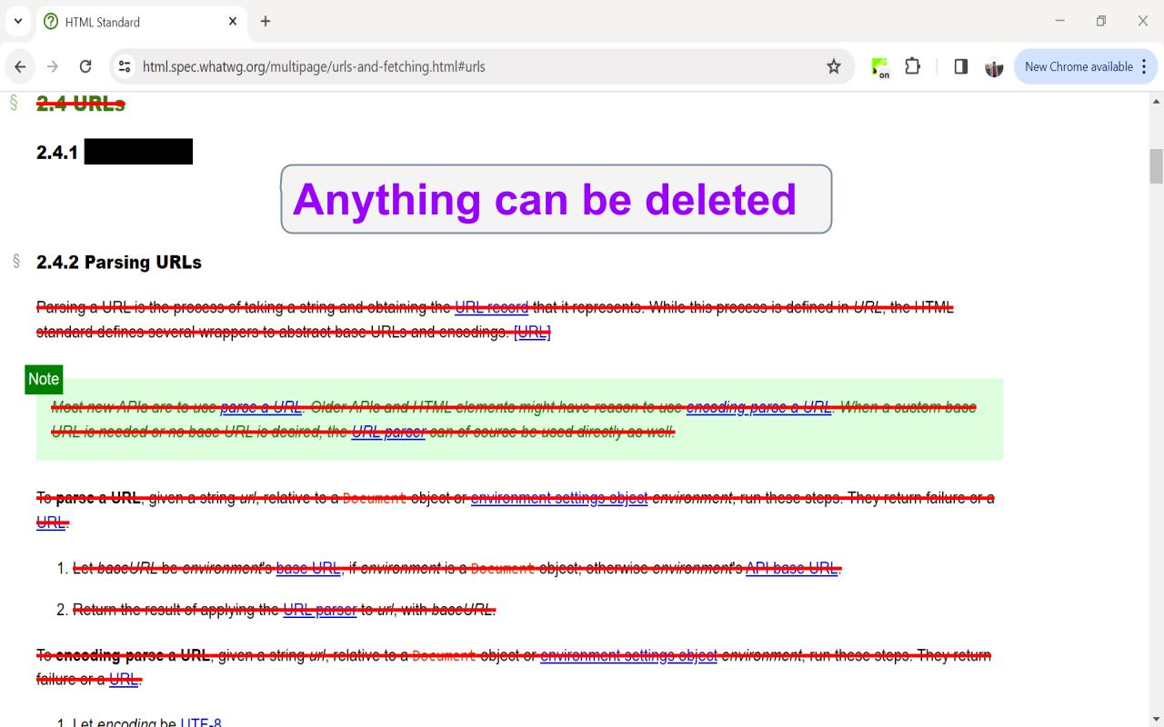Image resolution: width=1164 pixels, height=727 pixels.
Task: Click the URL parser link in step 2
Action: pos(320,610)
